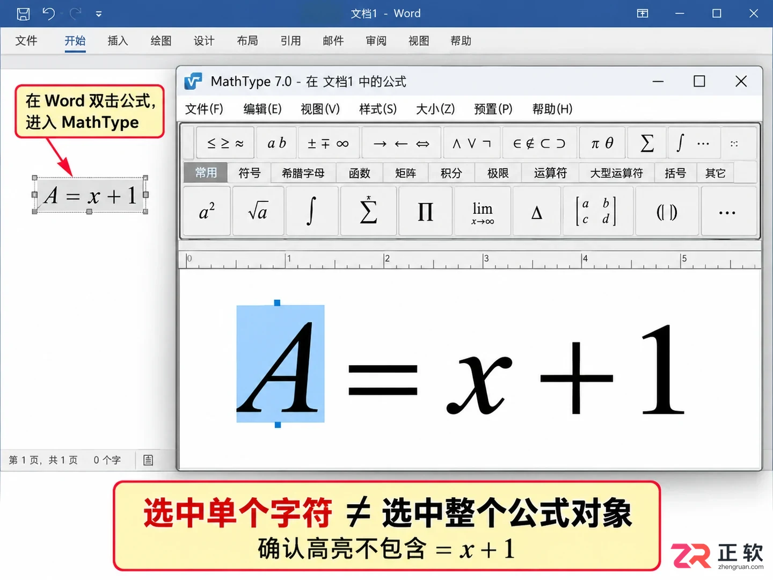Switch to the 布局 ribbon tab

[247, 41]
